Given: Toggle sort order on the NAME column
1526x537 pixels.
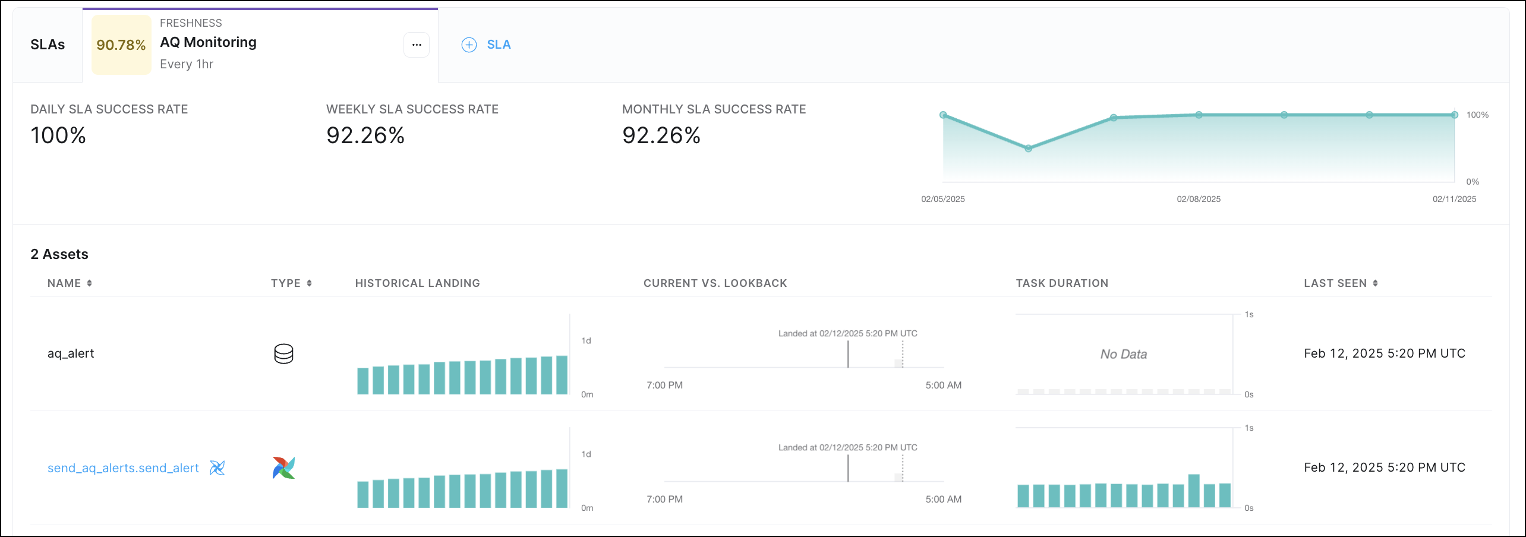Looking at the screenshot, I should [x=90, y=283].
